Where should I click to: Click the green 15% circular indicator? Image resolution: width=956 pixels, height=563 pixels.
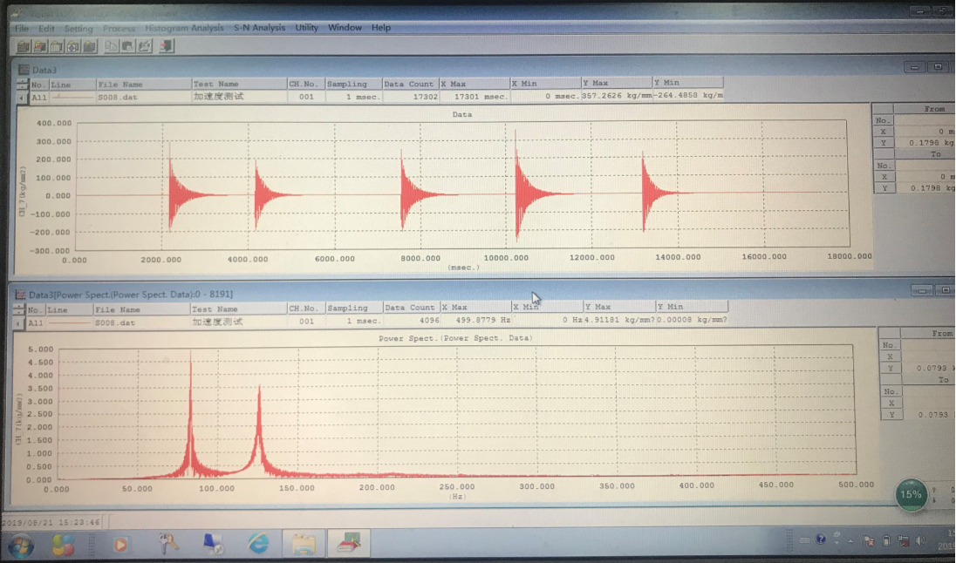[x=911, y=494]
